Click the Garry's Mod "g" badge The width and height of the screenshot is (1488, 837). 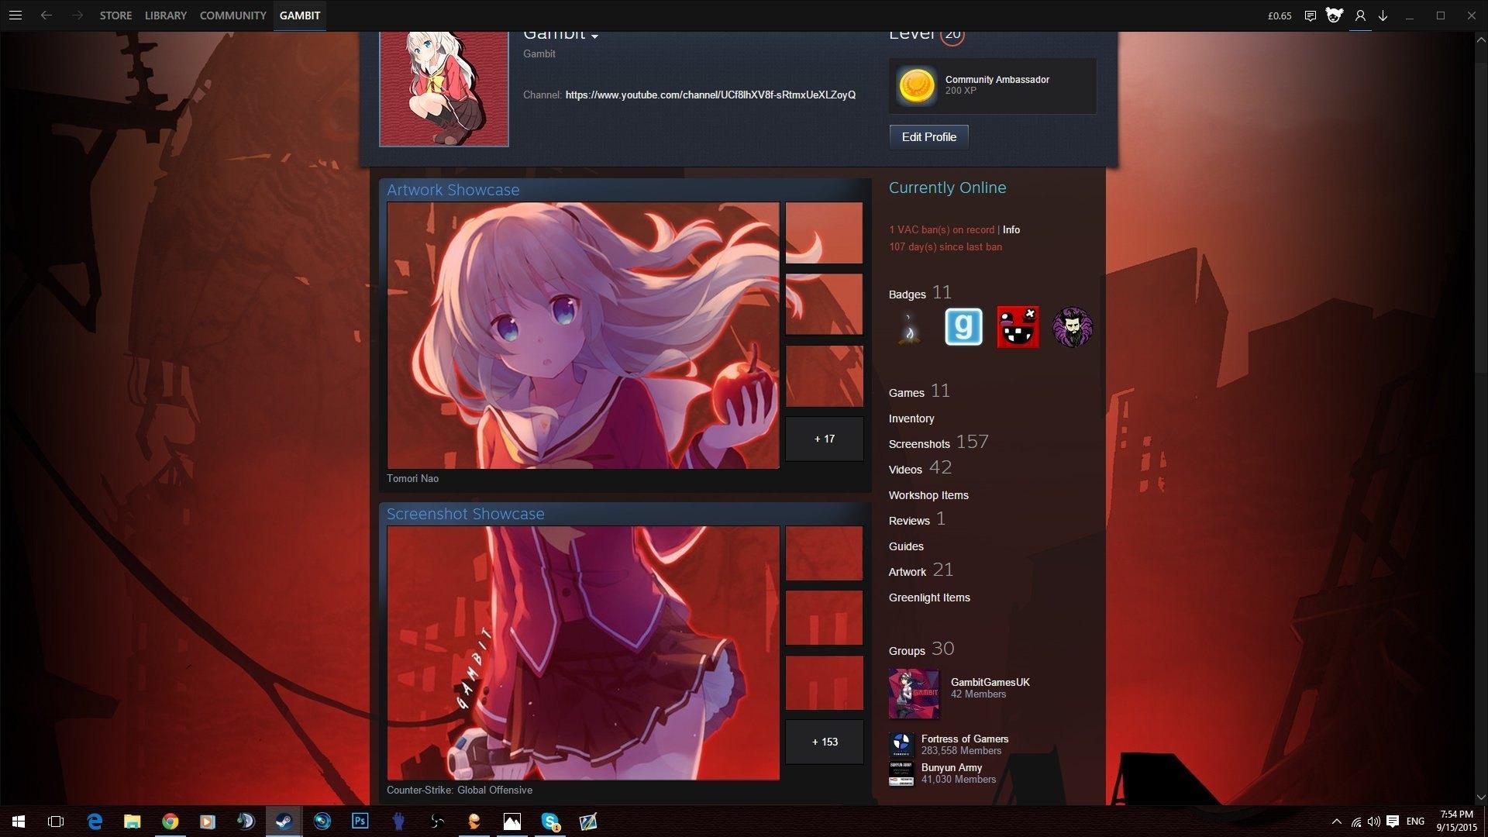pos(963,327)
